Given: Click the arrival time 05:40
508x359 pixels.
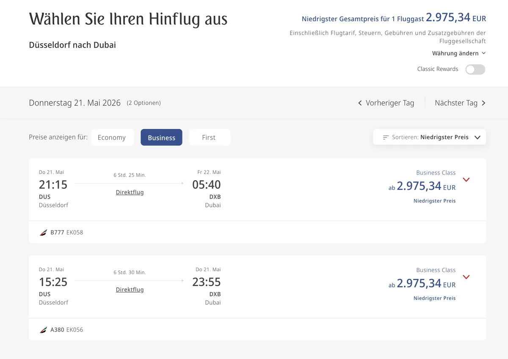Looking at the screenshot, I should 207,185.
